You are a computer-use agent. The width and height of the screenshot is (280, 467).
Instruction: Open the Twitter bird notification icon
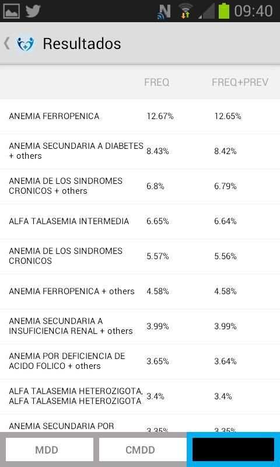point(33,11)
